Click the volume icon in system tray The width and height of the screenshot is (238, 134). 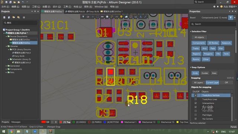tap(217, 131)
